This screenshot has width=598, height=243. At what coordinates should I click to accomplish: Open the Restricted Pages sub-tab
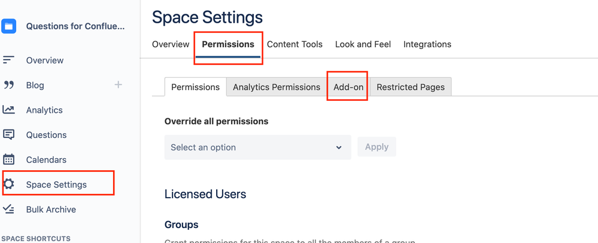pyautogui.click(x=411, y=87)
